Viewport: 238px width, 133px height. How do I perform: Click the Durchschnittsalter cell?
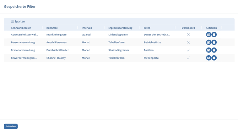pos(58,50)
